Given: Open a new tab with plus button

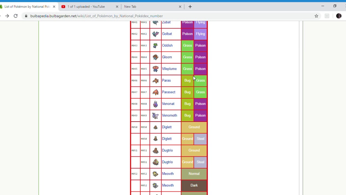Looking at the screenshot, I should (x=190, y=6).
